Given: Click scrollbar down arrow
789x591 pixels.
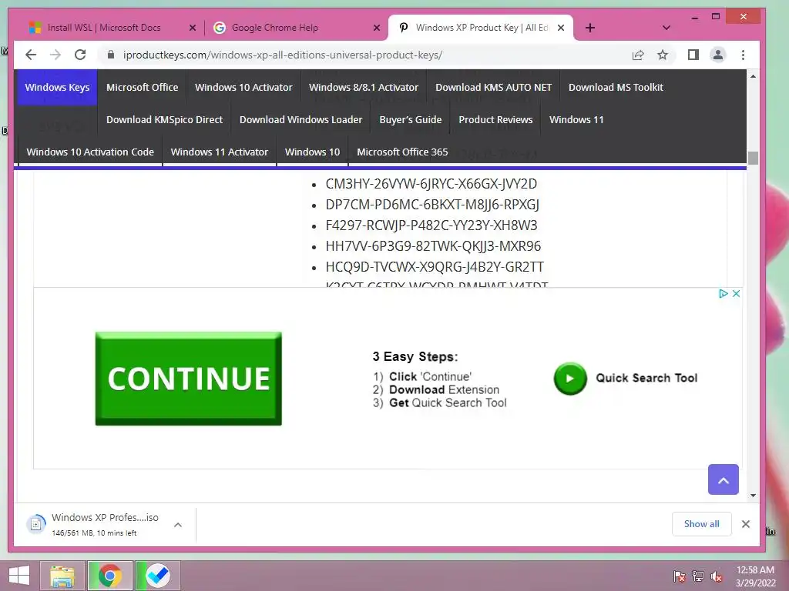Looking at the screenshot, I should tap(753, 496).
